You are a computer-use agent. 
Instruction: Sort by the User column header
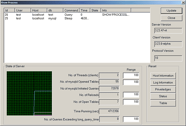(23, 11)
